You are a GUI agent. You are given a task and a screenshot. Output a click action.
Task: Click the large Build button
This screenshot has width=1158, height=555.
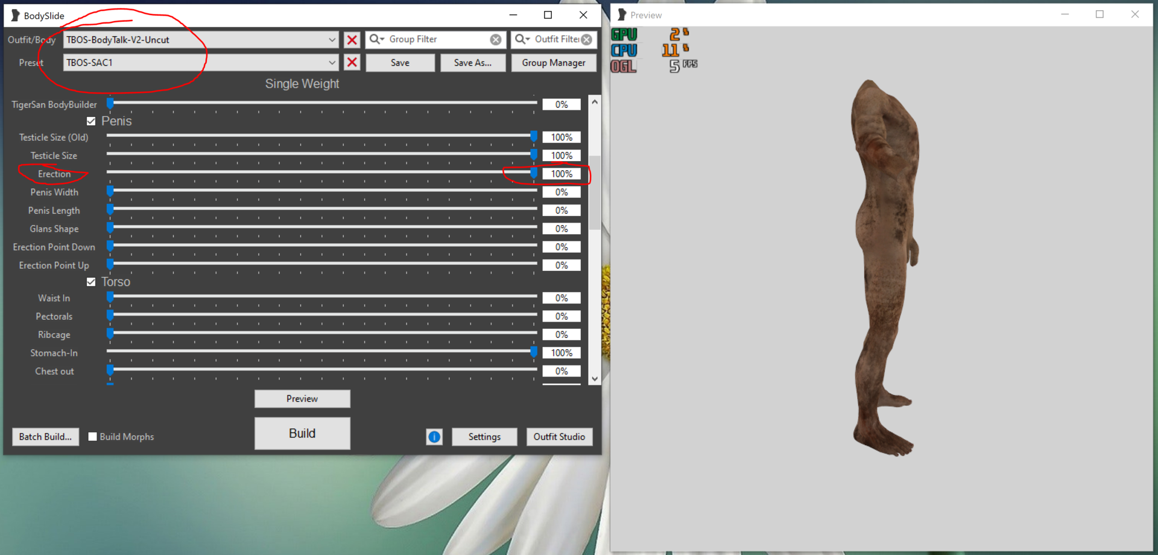pyautogui.click(x=302, y=433)
